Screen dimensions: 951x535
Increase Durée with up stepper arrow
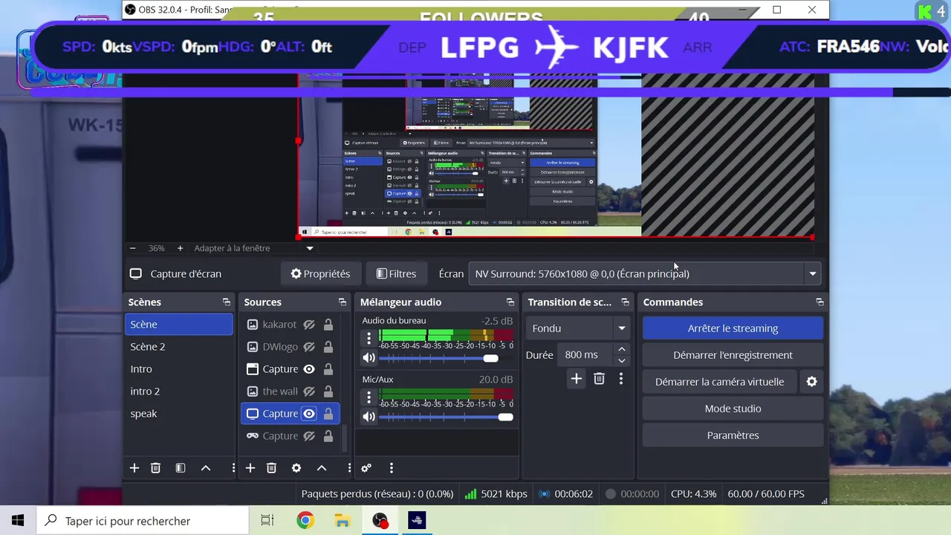(x=622, y=349)
